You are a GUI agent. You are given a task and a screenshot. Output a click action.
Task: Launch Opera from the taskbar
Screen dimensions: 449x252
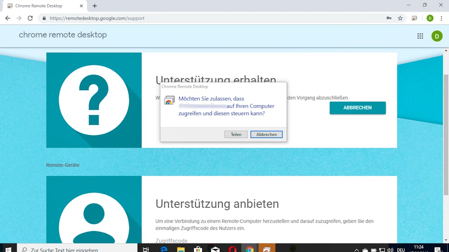232,249
